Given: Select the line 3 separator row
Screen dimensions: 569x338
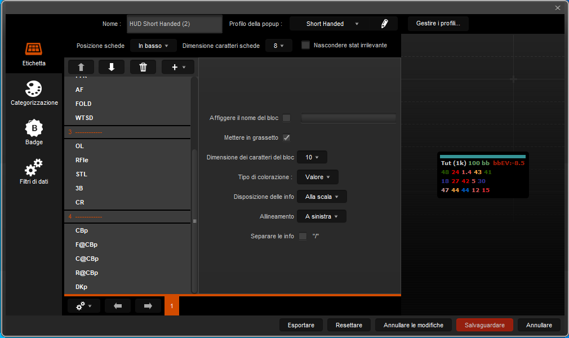Looking at the screenshot, I should (127, 132).
